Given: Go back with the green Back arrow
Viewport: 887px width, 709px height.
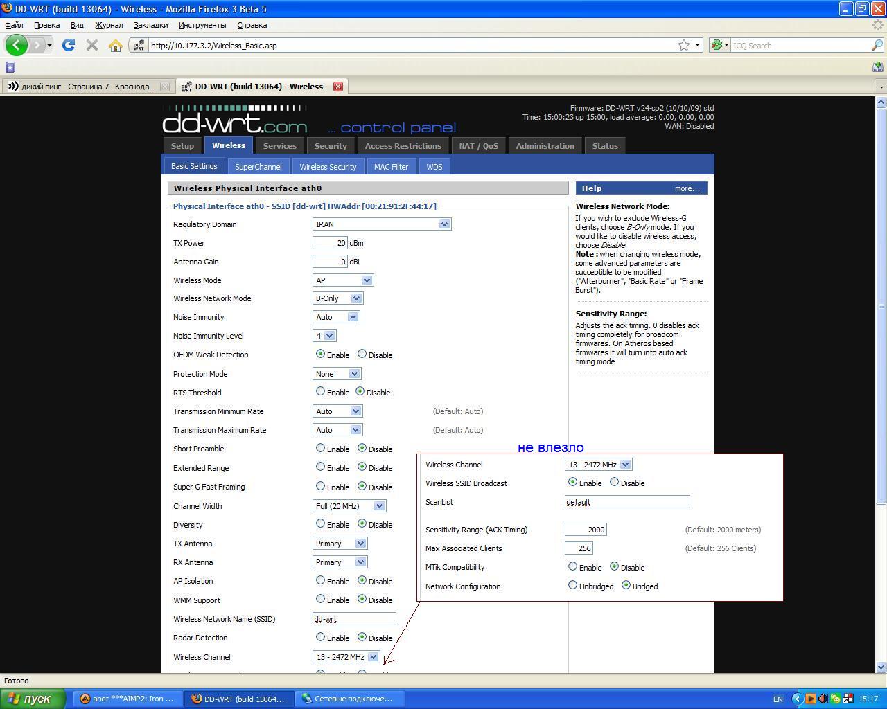Looking at the screenshot, I should tap(17, 45).
